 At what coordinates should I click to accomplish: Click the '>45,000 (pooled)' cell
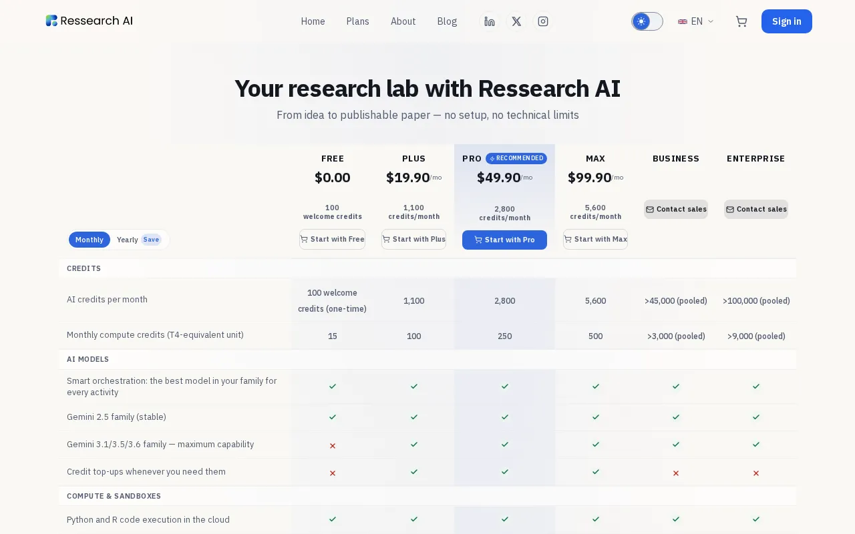point(676,301)
